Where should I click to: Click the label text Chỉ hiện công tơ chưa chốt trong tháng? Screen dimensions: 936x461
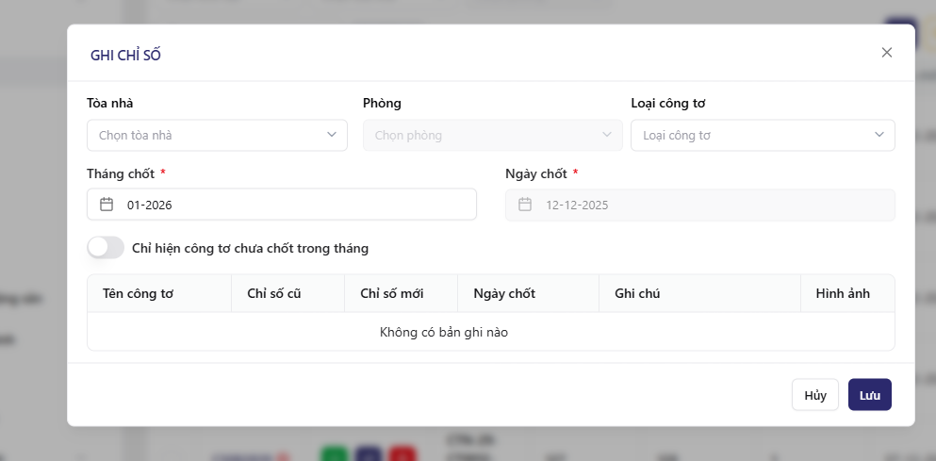point(250,249)
